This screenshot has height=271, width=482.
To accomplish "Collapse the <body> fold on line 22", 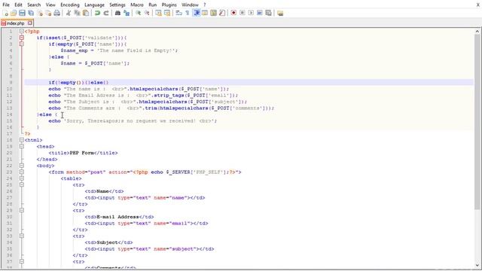I will pyautogui.click(x=22, y=166).
